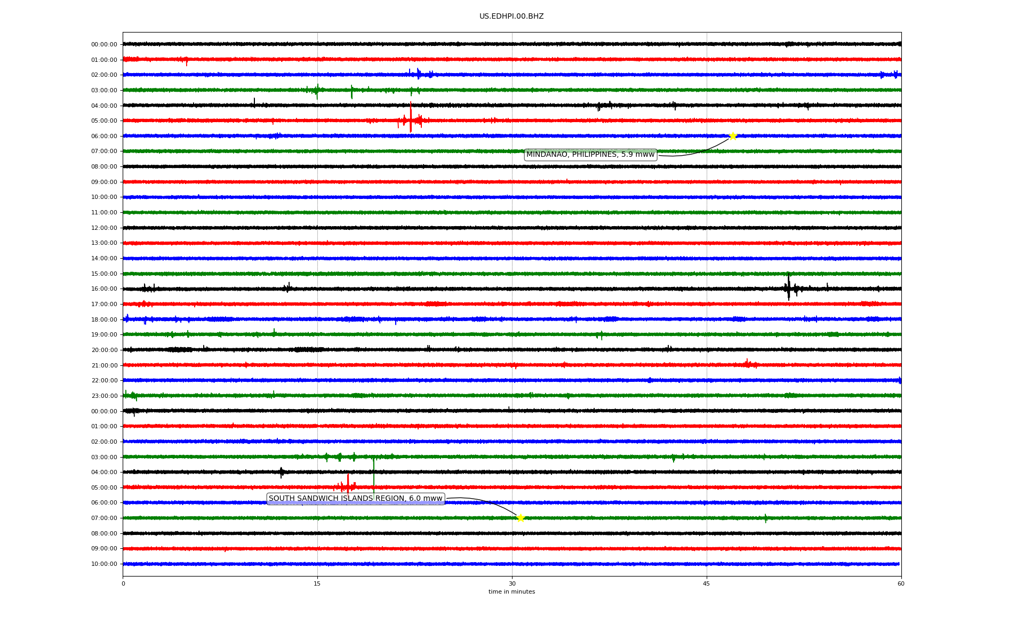
Task: Click the 30 minute tick label on x-axis
Action: pyautogui.click(x=512, y=583)
